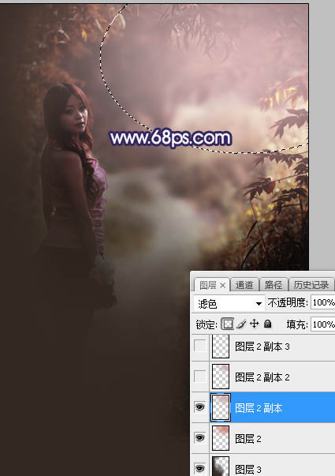Click the 填充 fill value field
The height and width of the screenshot is (476, 335).
click(323, 324)
